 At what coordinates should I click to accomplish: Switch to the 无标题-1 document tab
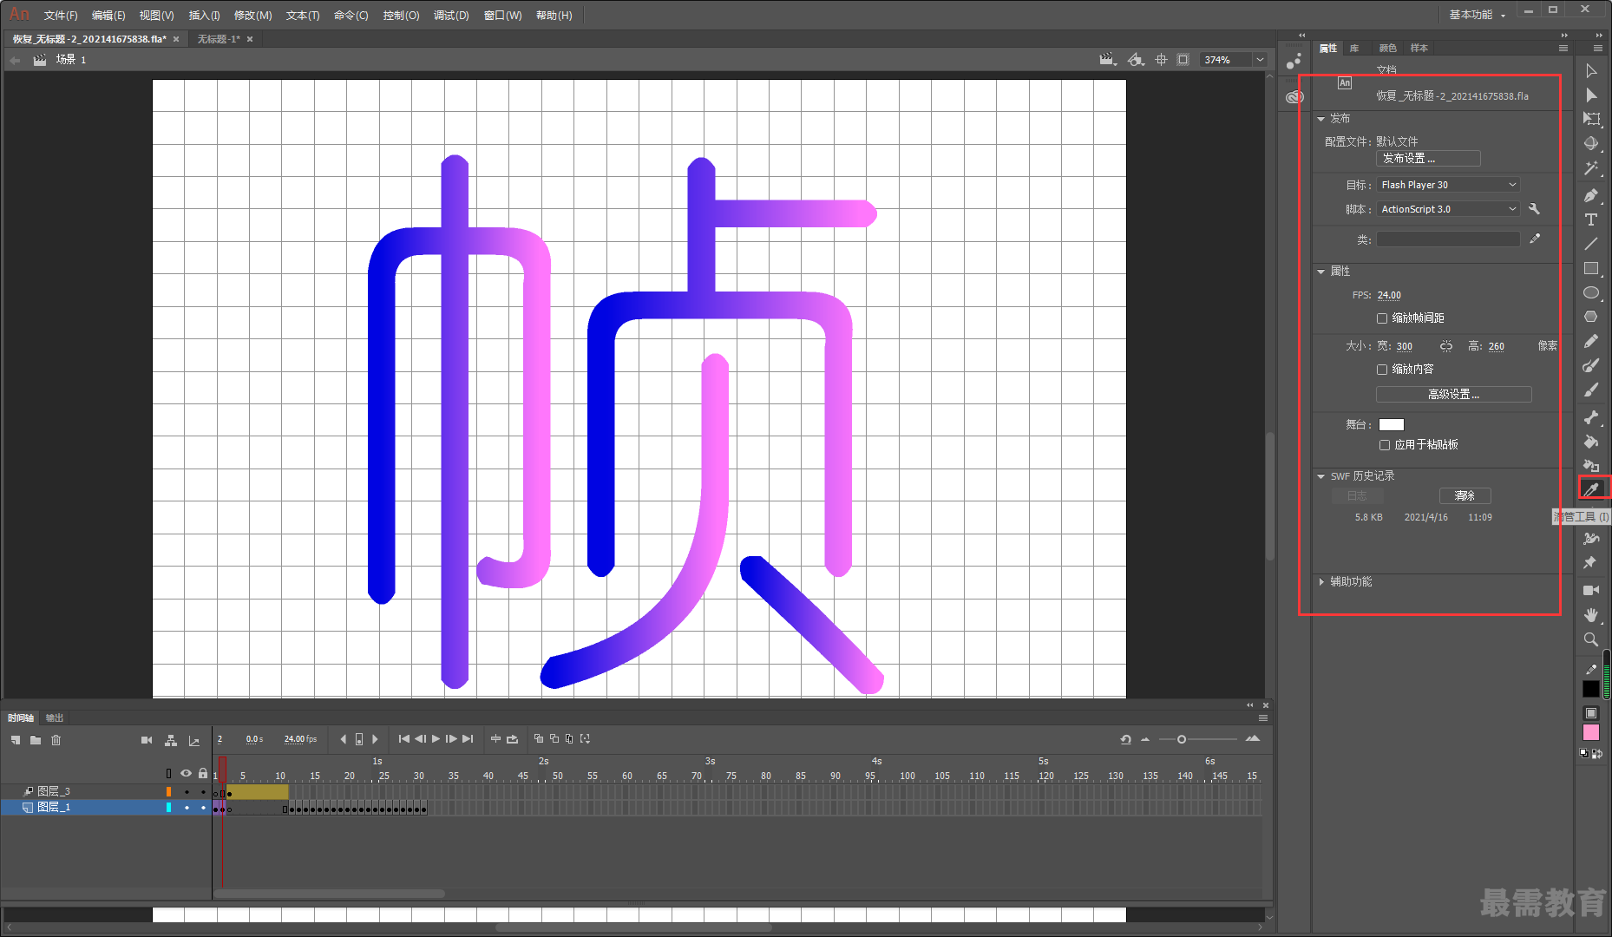(219, 39)
